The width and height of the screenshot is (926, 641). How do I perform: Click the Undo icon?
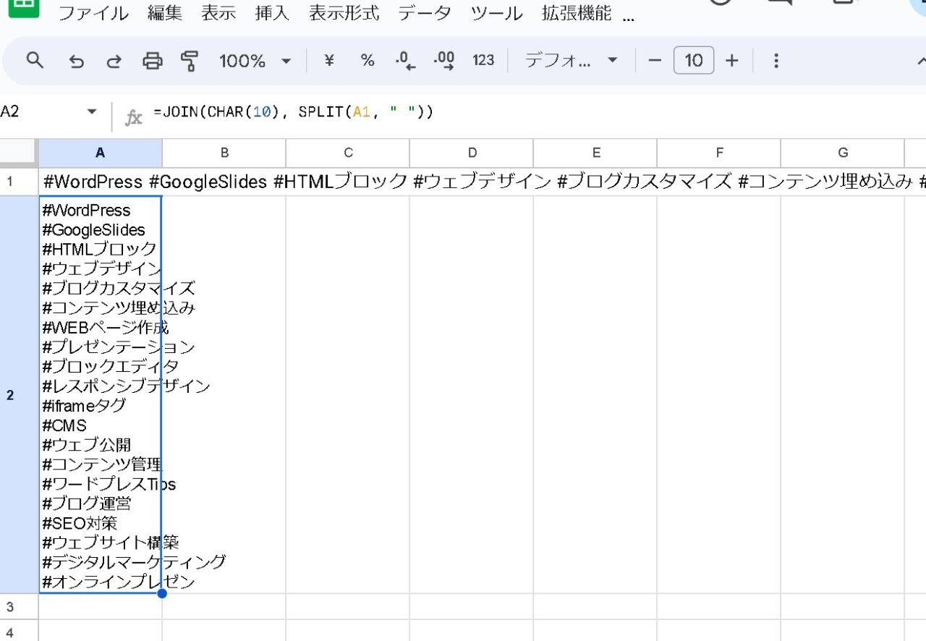coord(77,61)
